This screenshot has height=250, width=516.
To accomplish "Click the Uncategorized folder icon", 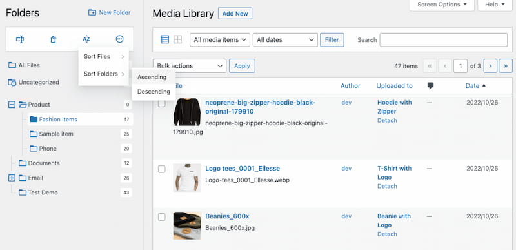I will click(x=12, y=82).
